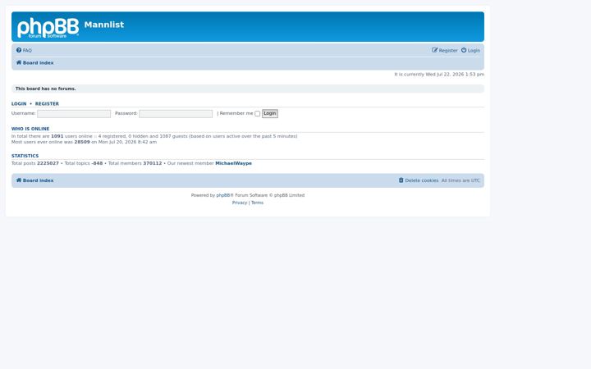Open the phpBB link in footer
The image size is (591, 369).
click(223, 195)
